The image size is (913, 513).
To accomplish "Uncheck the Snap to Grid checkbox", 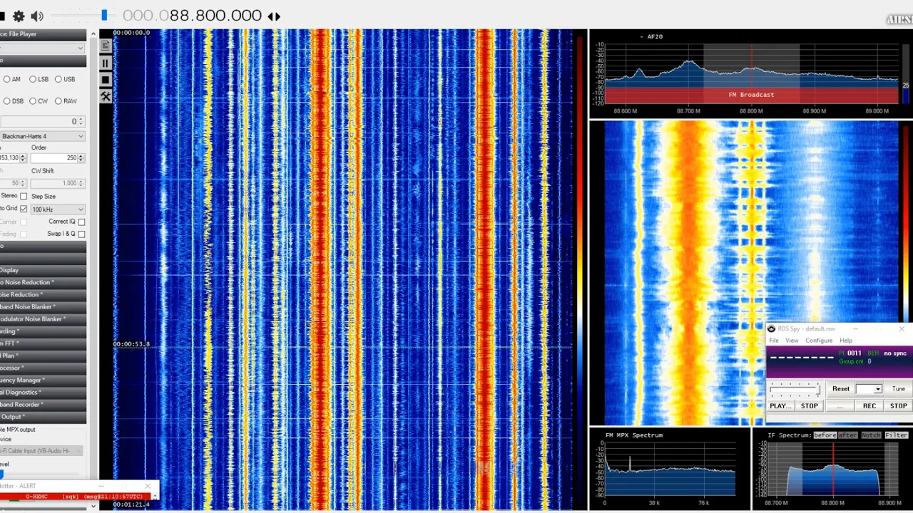I will pos(24,209).
